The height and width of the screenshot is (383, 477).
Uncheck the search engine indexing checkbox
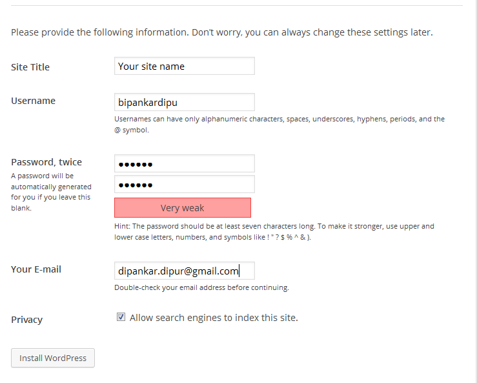coord(121,317)
